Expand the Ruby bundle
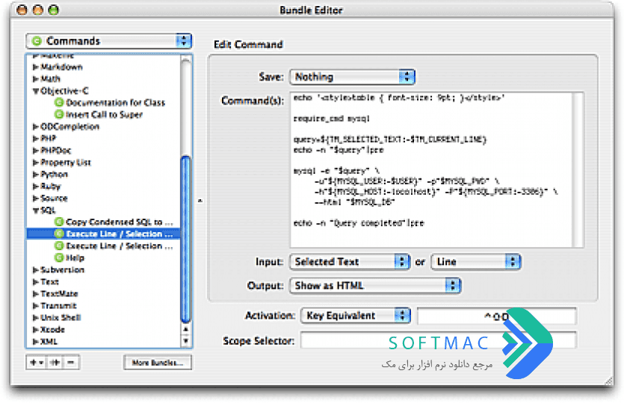The height and width of the screenshot is (403, 624). pyautogui.click(x=35, y=186)
